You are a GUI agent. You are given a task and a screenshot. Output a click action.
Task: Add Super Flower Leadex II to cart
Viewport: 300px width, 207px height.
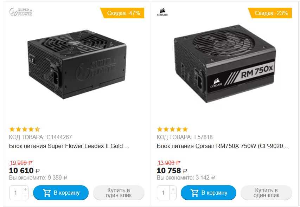(61, 193)
